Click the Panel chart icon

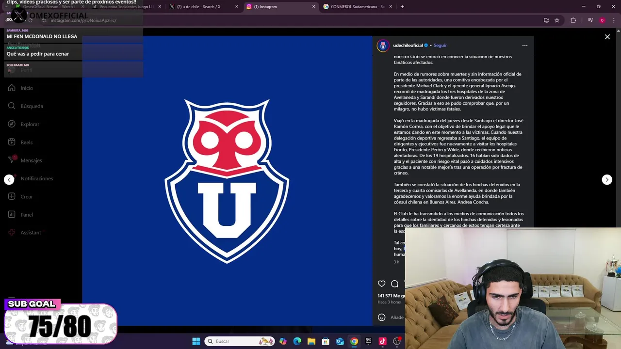click(x=12, y=215)
